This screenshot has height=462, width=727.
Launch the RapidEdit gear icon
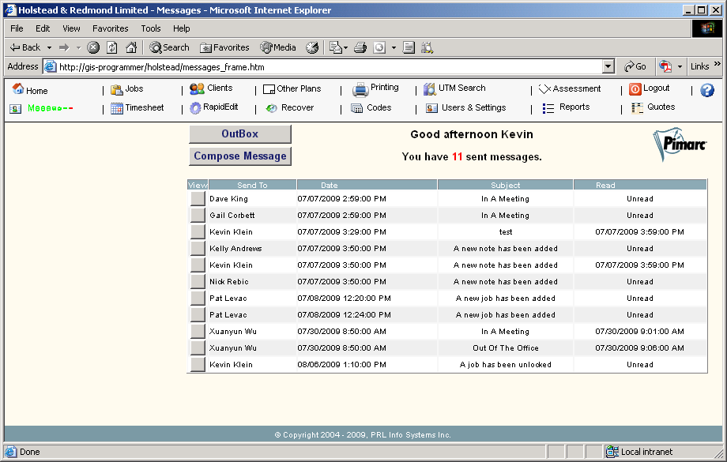(195, 108)
